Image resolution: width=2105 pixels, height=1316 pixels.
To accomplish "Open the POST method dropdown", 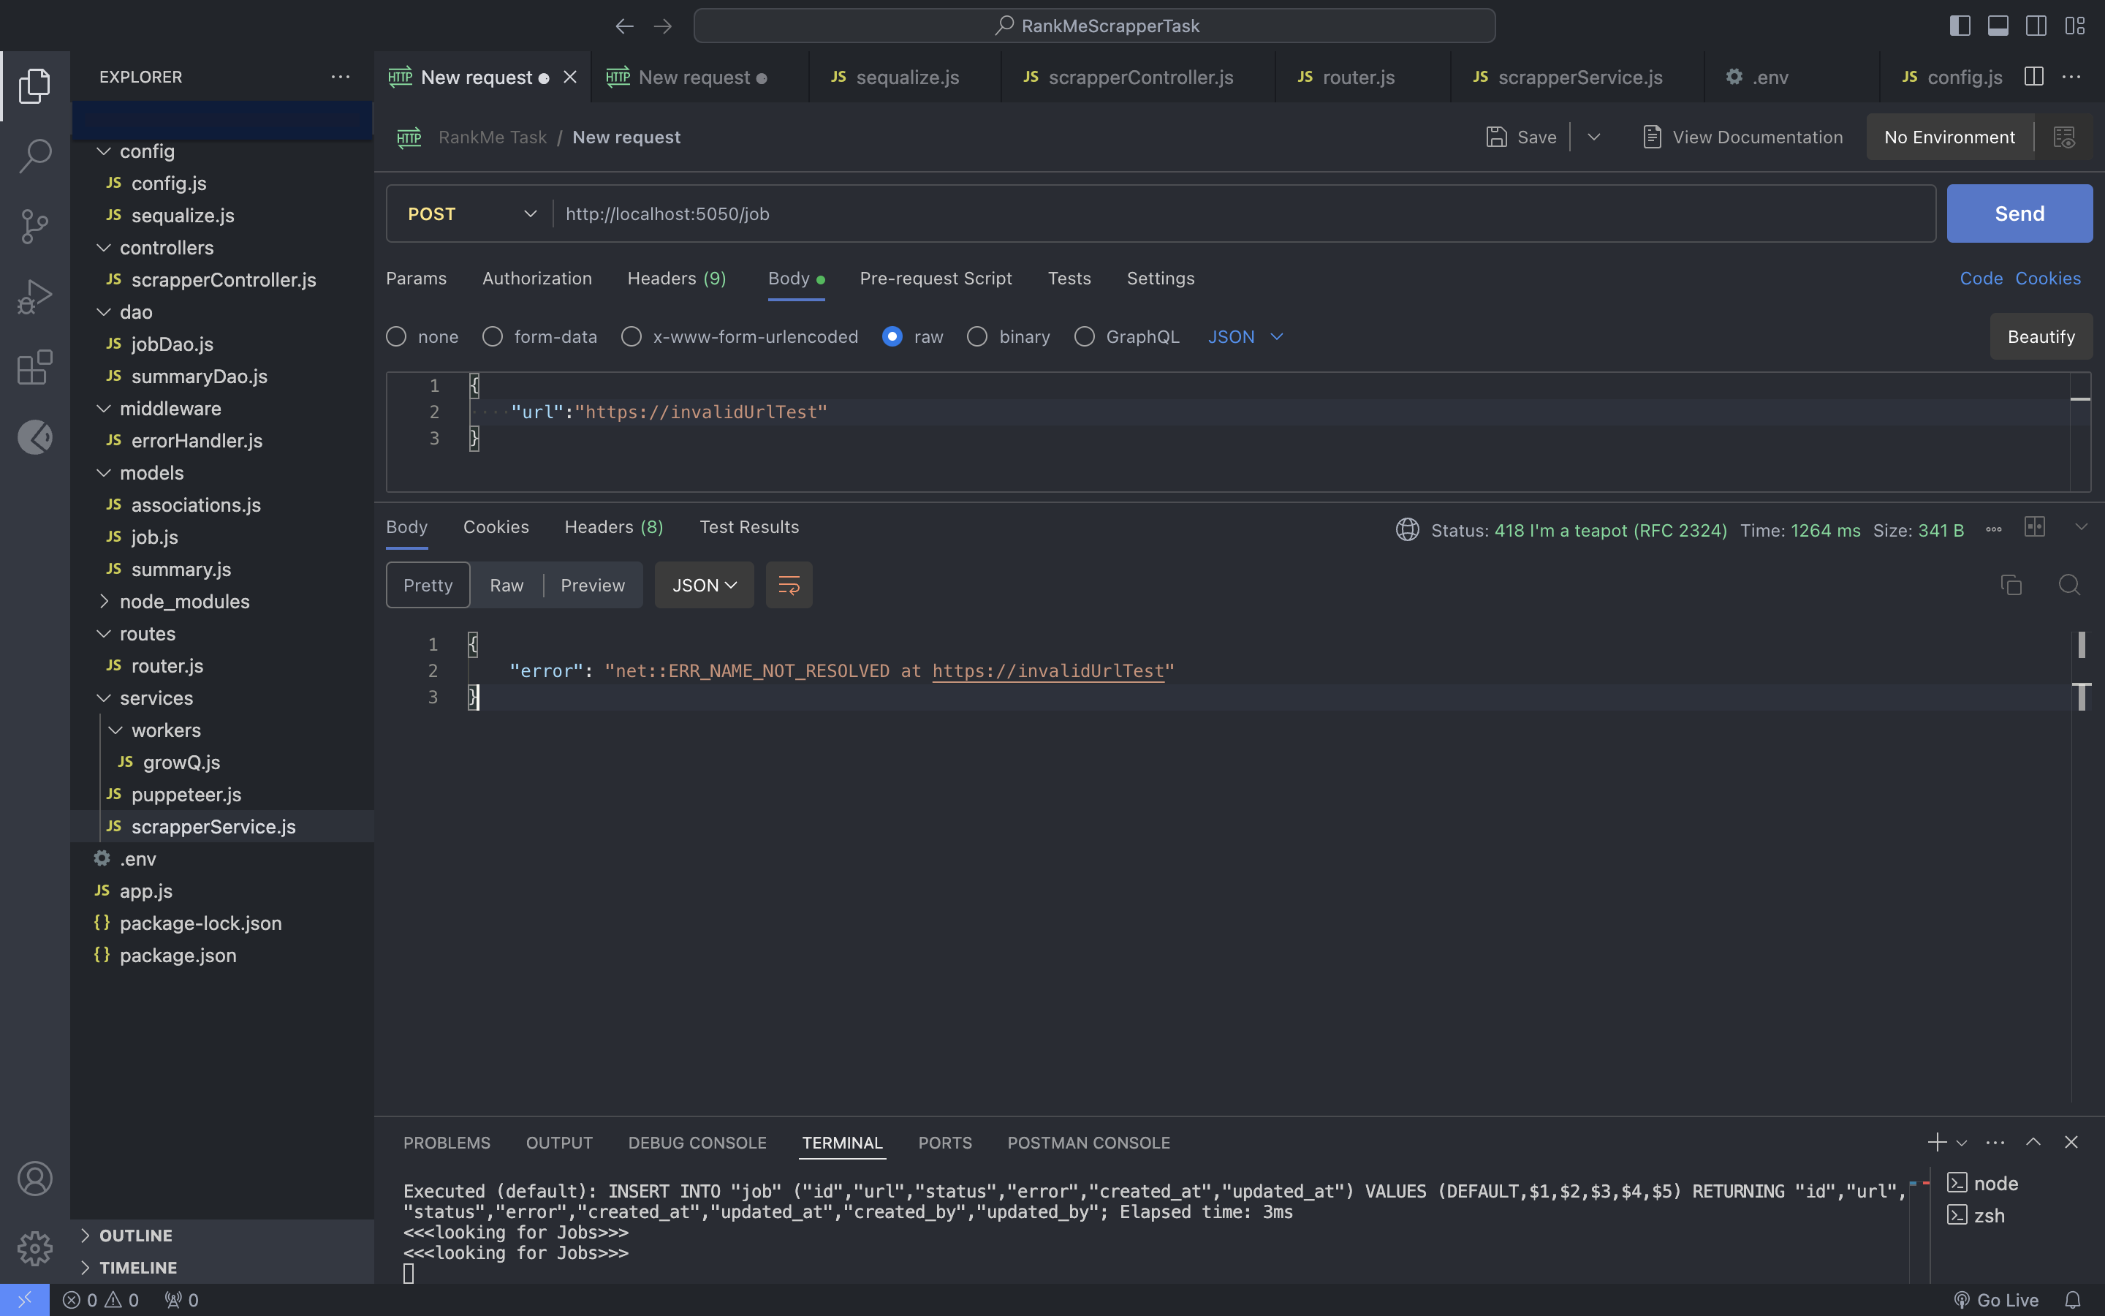I will (471, 214).
